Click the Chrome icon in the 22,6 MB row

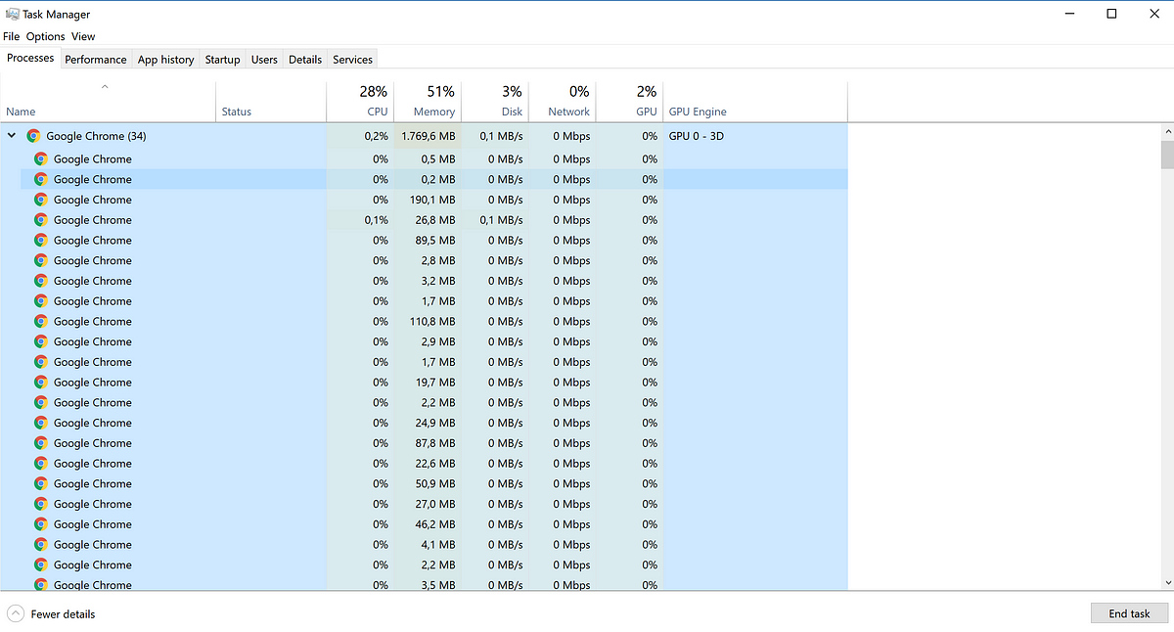(41, 464)
